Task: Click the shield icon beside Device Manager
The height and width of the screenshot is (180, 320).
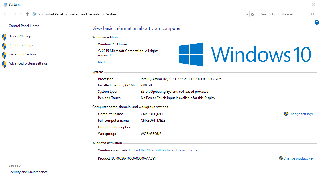Action: [4, 37]
